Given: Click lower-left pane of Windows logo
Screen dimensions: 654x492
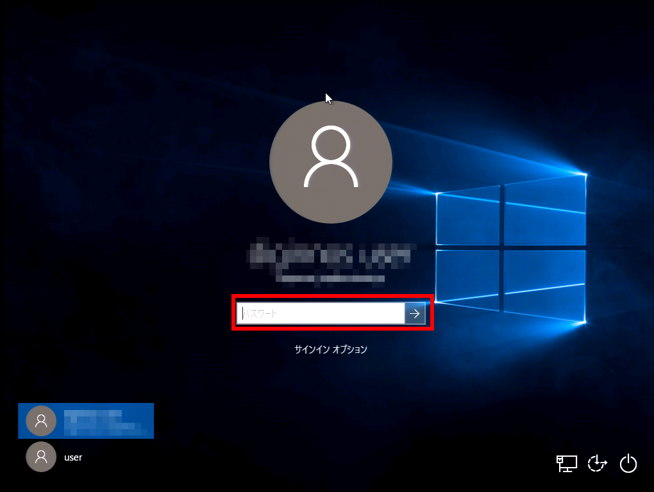Looking at the screenshot, I should click(x=468, y=280).
